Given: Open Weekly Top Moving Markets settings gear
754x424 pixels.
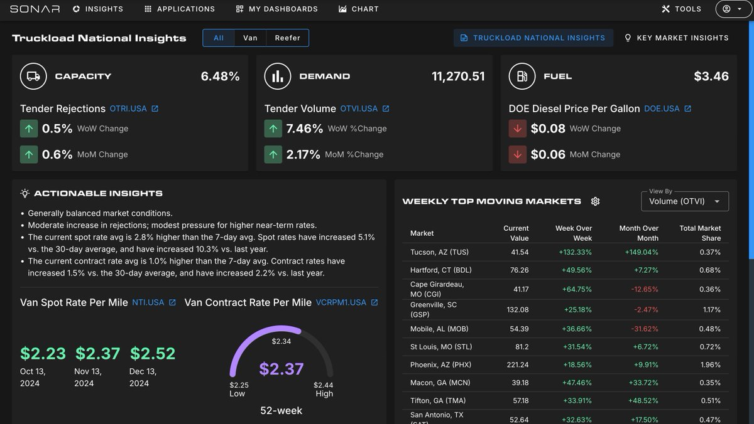Looking at the screenshot, I should [595, 201].
